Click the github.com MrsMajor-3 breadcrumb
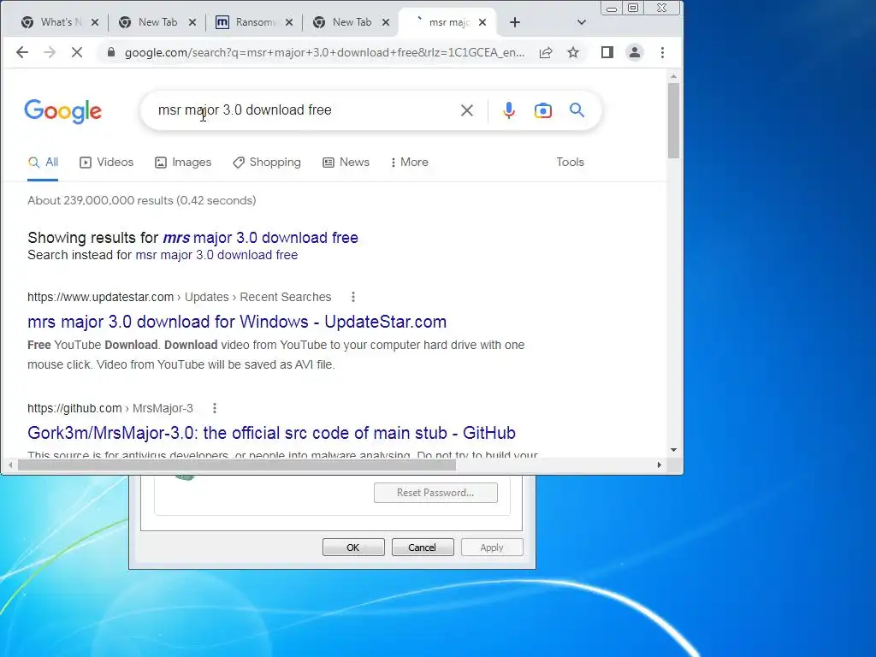Screen dimensions: 876x657 tap(110, 408)
